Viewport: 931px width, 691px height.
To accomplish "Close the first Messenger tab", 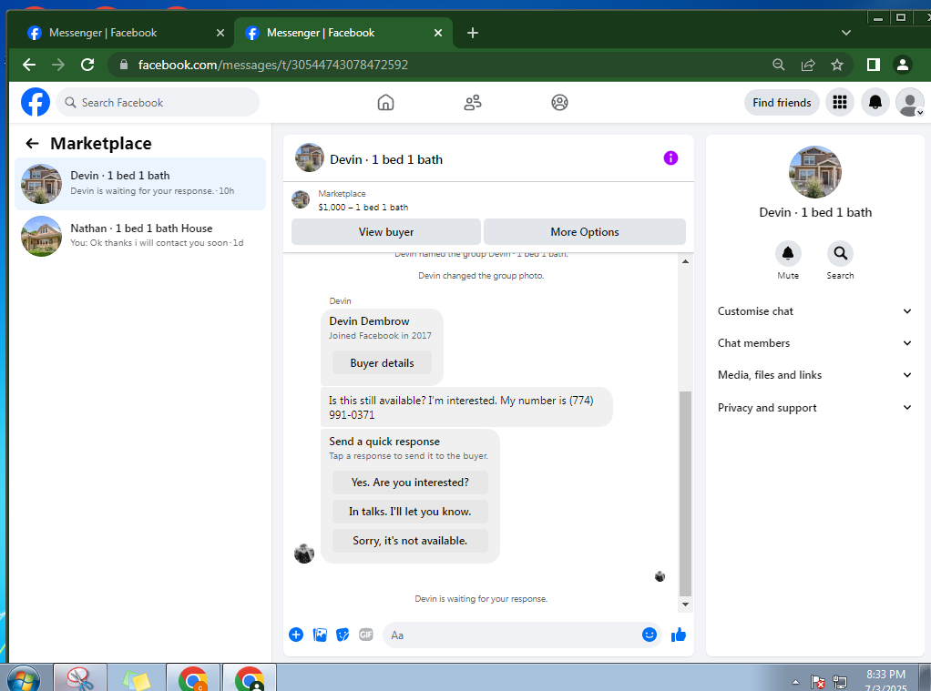I will 220,33.
